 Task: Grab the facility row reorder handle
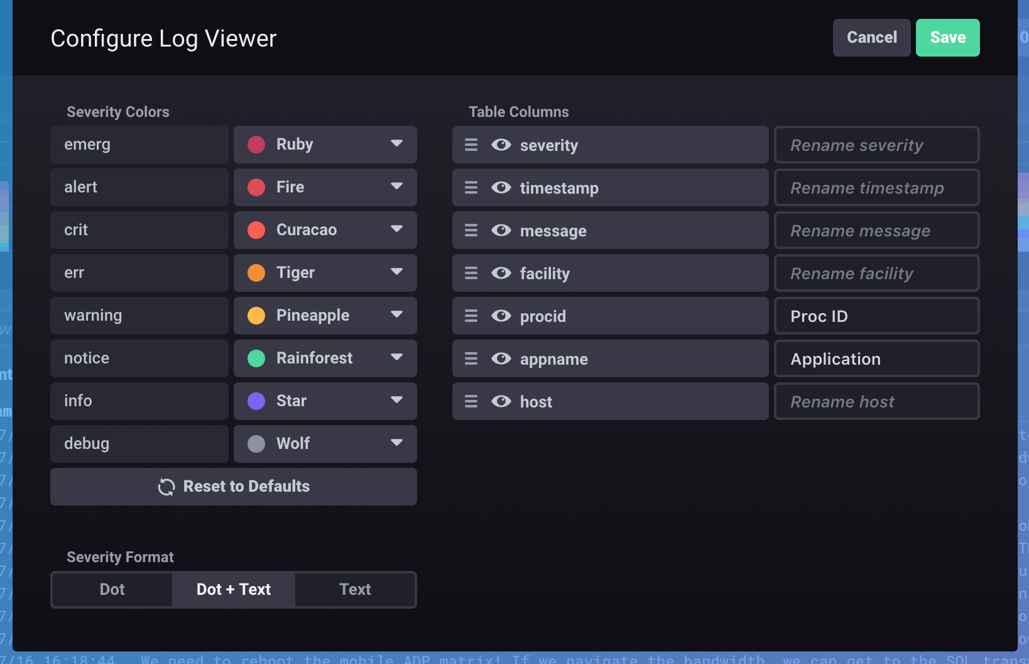[x=471, y=274]
